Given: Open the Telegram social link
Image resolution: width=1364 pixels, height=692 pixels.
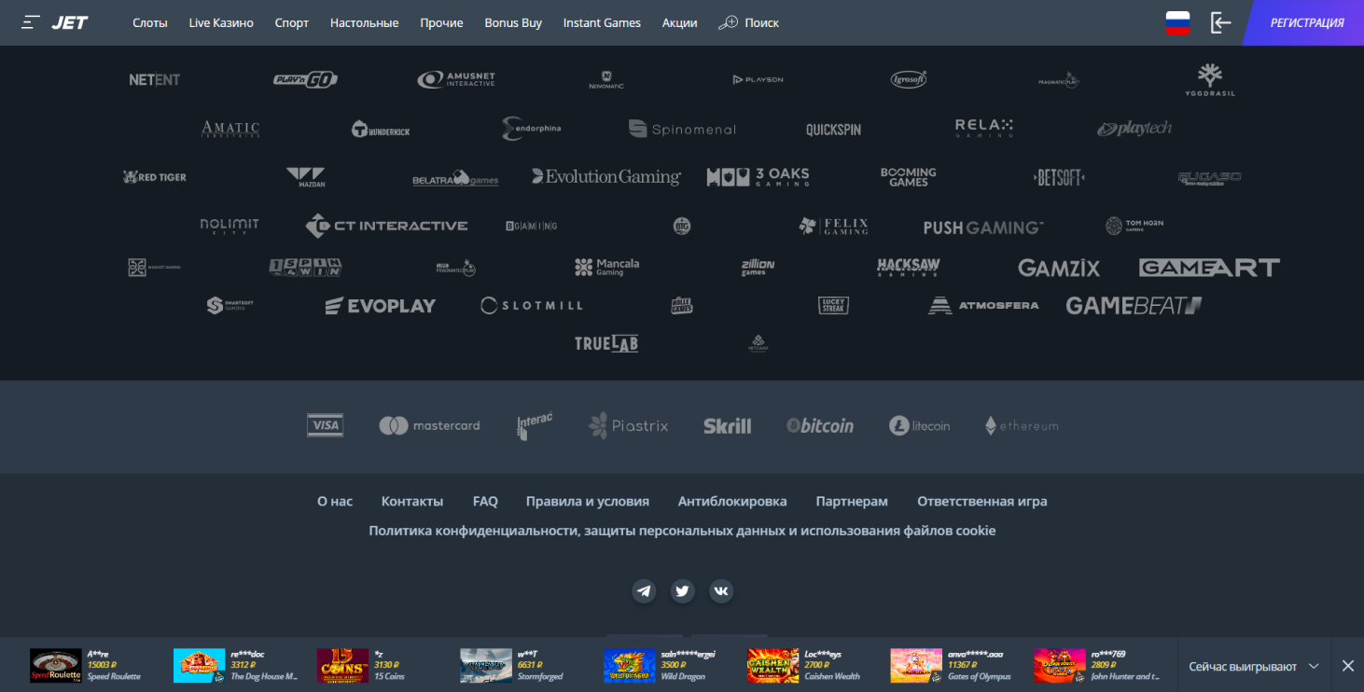Looking at the screenshot, I should tap(644, 591).
